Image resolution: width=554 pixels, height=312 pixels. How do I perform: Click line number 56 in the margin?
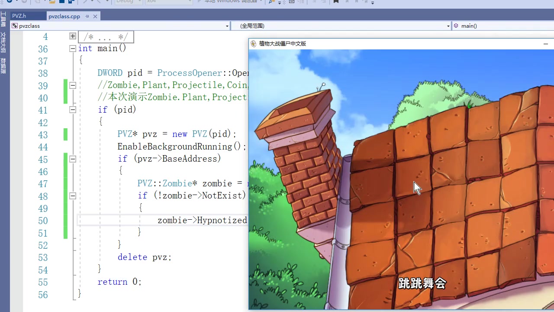pos(43,295)
